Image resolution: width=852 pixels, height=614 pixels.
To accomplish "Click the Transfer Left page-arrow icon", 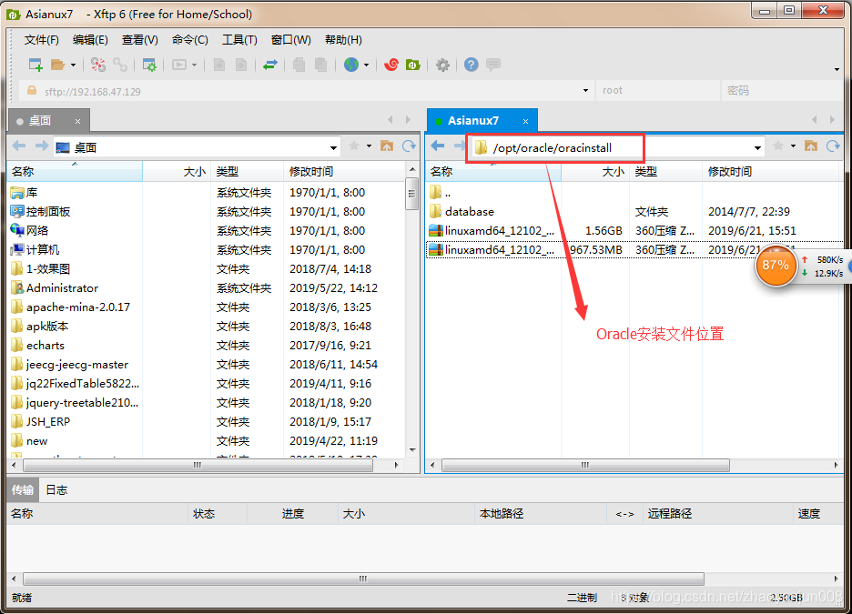I will click(x=219, y=65).
